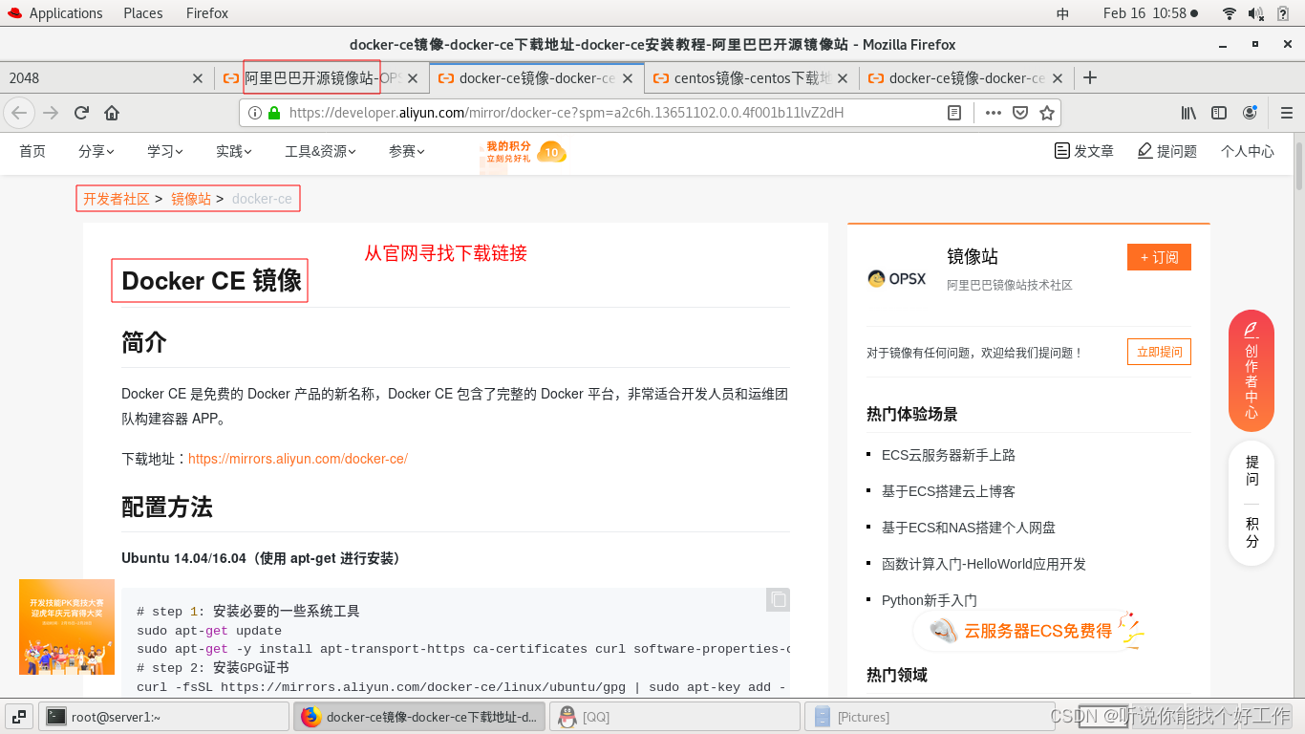Copy the code block with copy icon
This screenshot has width=1305, height=734.
pyautogui.click(x=779, y=599)
